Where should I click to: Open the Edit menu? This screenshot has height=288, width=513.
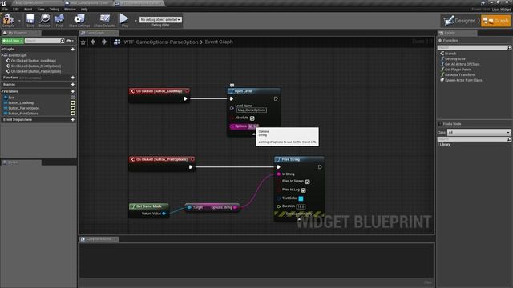pos(15,9)
